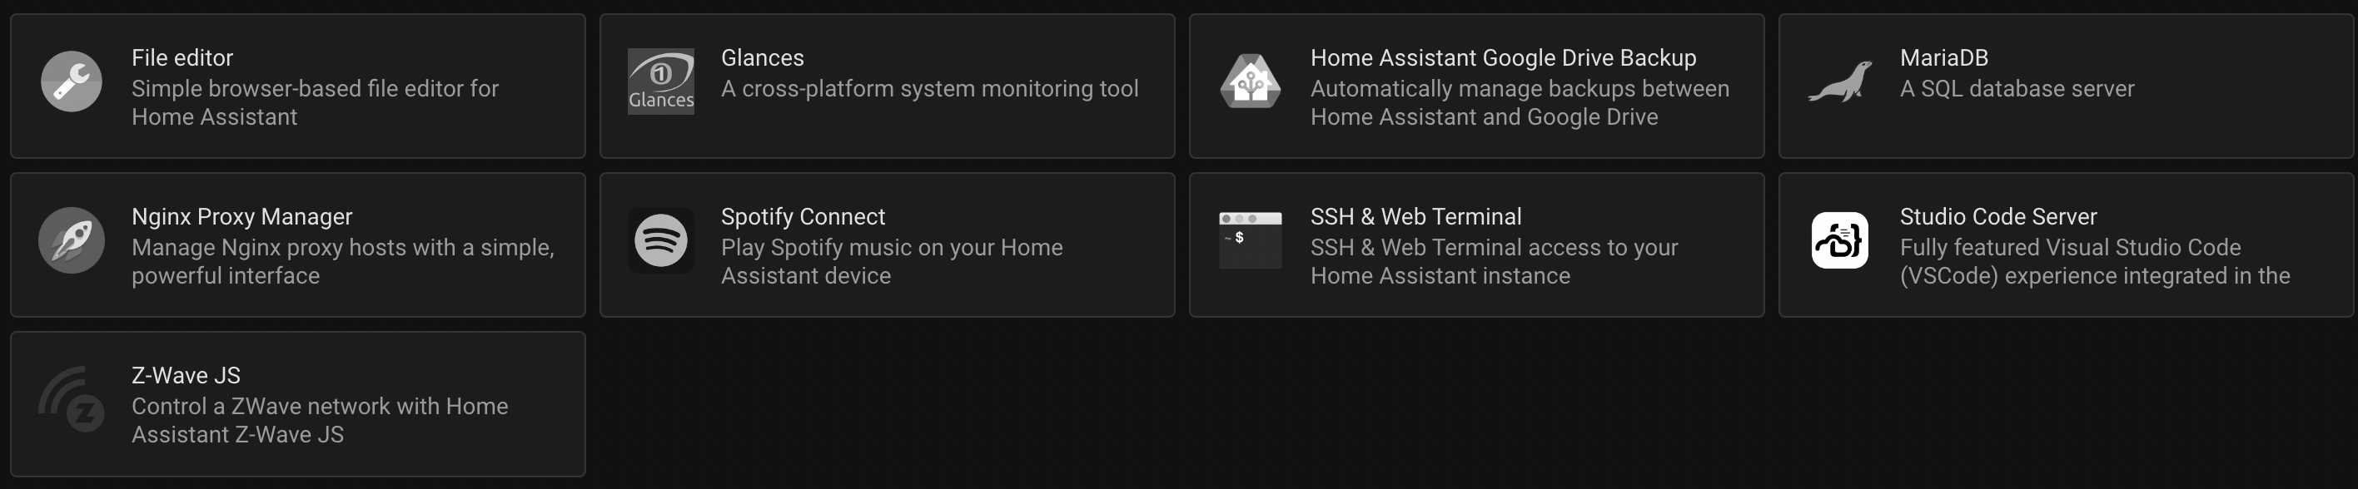Open the Glances add-on title
Screen dimensions: 2358x489
763,57
